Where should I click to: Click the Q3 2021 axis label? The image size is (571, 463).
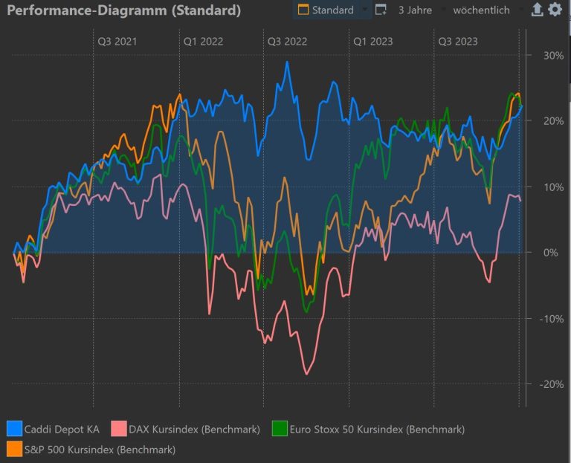(117, 42)
